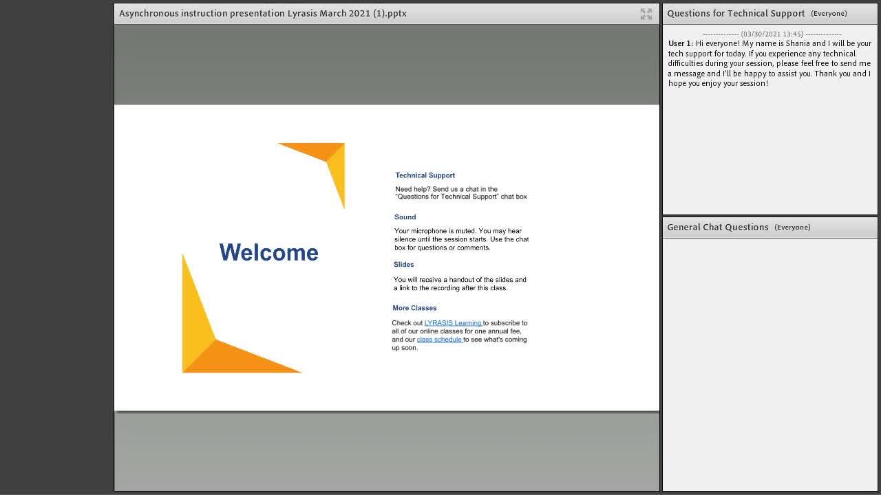Click inside the empty General Chat Questions area

[x=769, y=364]
